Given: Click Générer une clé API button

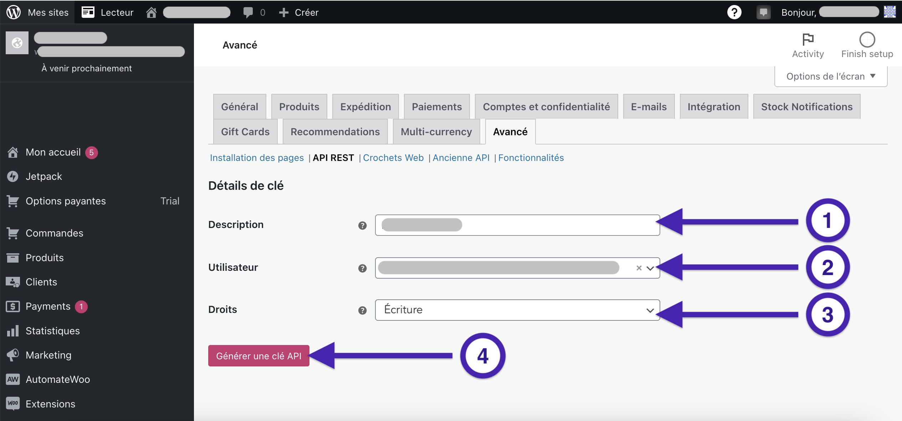Looking at the screenshot, I should [259, 356].
